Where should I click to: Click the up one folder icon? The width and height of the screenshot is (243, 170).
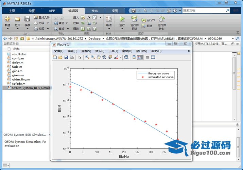16,38
